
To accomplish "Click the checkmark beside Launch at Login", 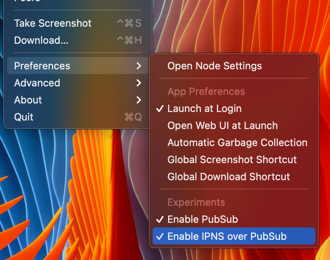I will tap(160, 108).
